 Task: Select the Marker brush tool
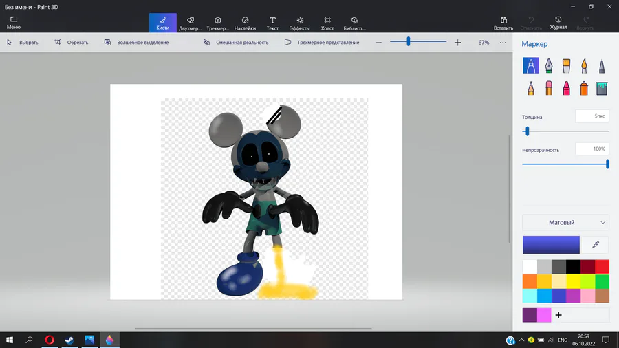click(530, 65)
